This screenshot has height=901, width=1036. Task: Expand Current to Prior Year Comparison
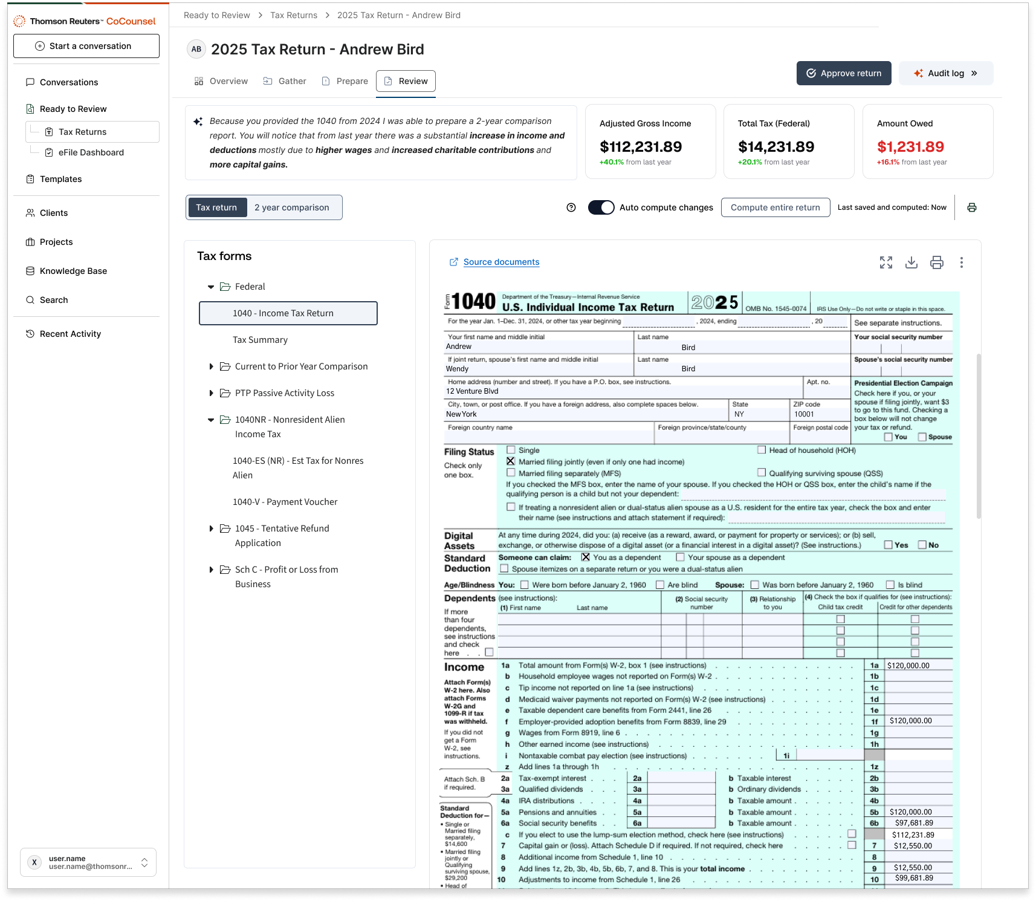coord(212,366)
